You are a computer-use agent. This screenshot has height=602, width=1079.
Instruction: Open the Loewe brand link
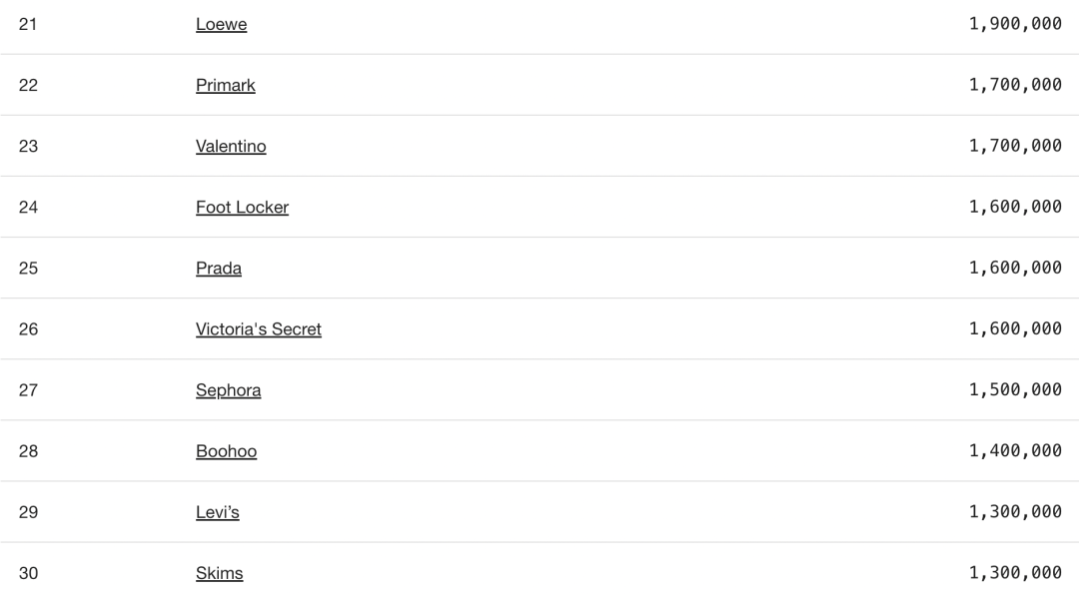[221, 24]
